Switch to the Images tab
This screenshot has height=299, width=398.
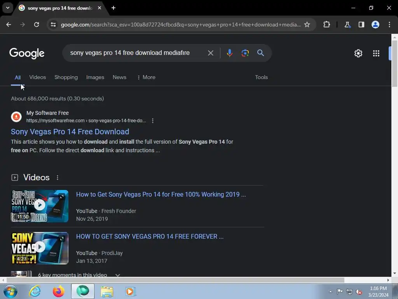tap(95, 77)
